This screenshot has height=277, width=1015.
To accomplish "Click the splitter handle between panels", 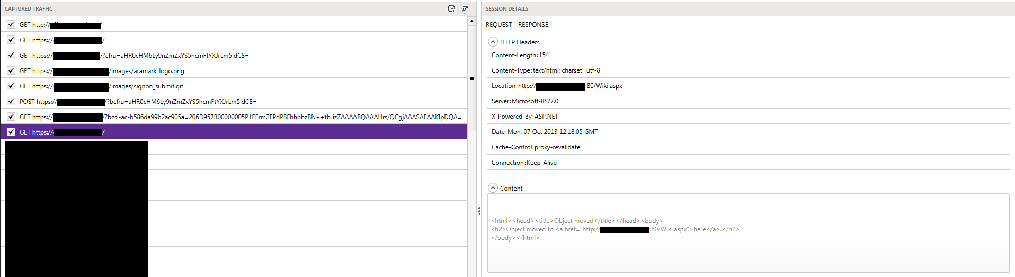I will point(479,210).
